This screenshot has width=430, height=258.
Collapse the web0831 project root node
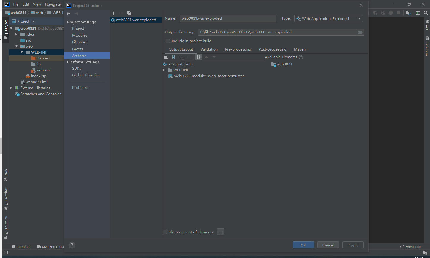tap(11, 29)
